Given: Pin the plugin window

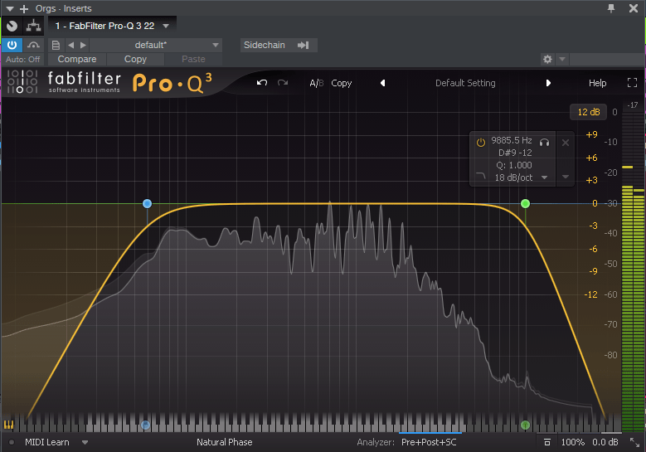Looking at the screenshot, I should coord(611,7).
